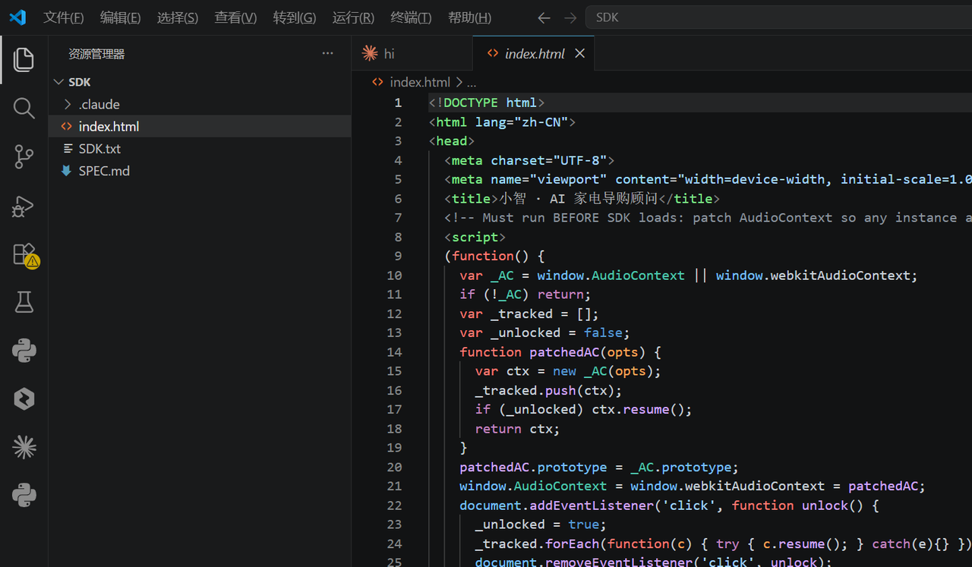Click the html lang="zh-CN" tag
The image size is (972, 567).
(502, 121)
